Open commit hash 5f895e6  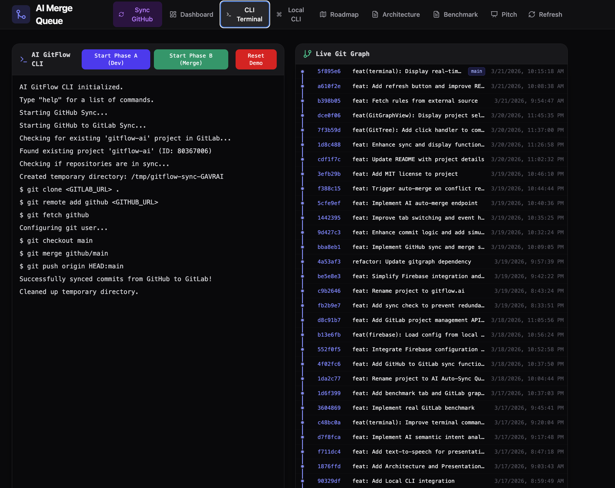(x=329, y=71)
